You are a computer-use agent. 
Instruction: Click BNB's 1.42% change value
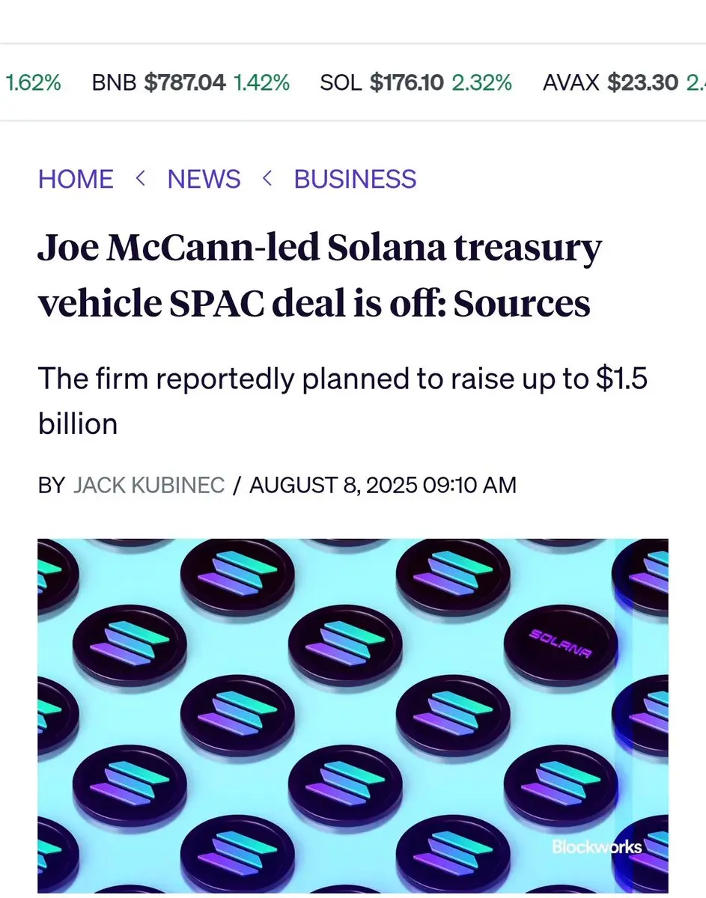pos(261,82)
